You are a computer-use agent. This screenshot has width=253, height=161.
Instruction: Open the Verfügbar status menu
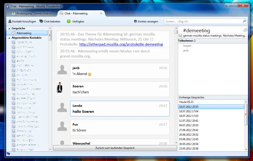[76, 21]
